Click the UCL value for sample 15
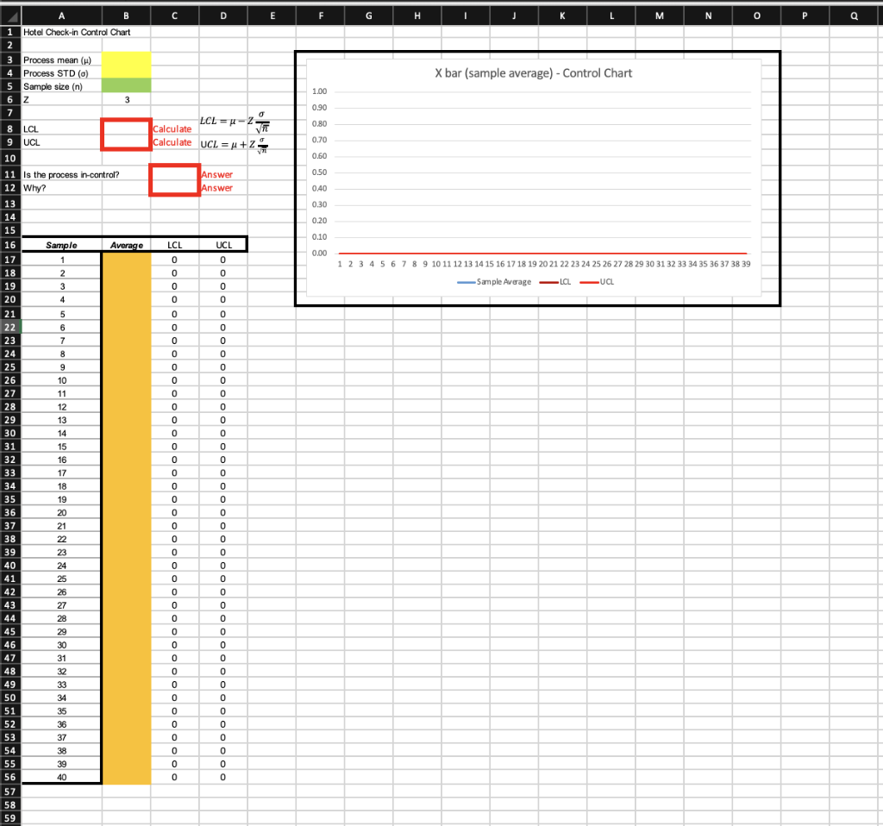This screenshot has height=826, width=883. (x=223, y=446)
